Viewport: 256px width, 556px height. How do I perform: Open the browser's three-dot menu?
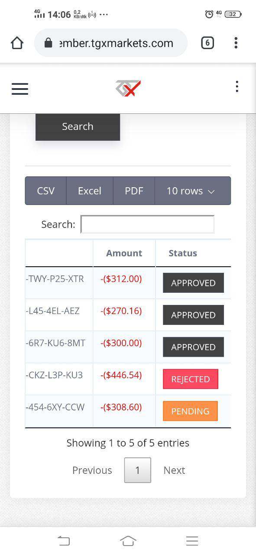coord(236,43)
